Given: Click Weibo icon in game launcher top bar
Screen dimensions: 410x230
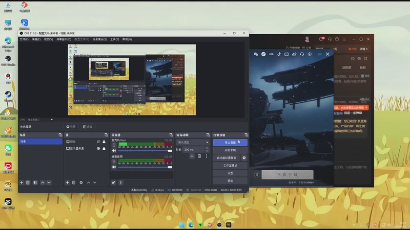Looking at the screenshot, I should tap(294, 54).
